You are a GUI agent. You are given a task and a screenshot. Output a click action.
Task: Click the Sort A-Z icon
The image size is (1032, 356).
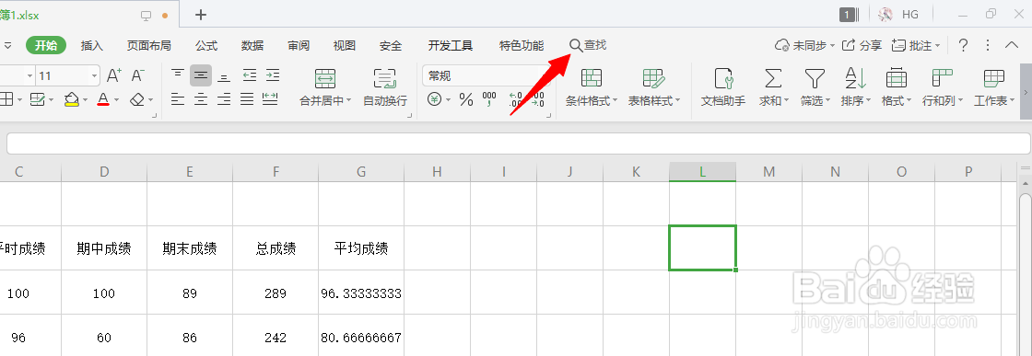click(856, 78)
